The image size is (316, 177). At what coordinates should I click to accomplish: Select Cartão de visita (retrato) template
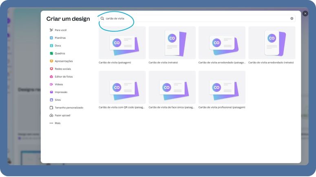[x=172, y=43]
